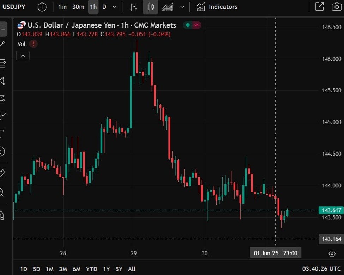
Task: Open the emoji sticker tool
Action: 2,152
